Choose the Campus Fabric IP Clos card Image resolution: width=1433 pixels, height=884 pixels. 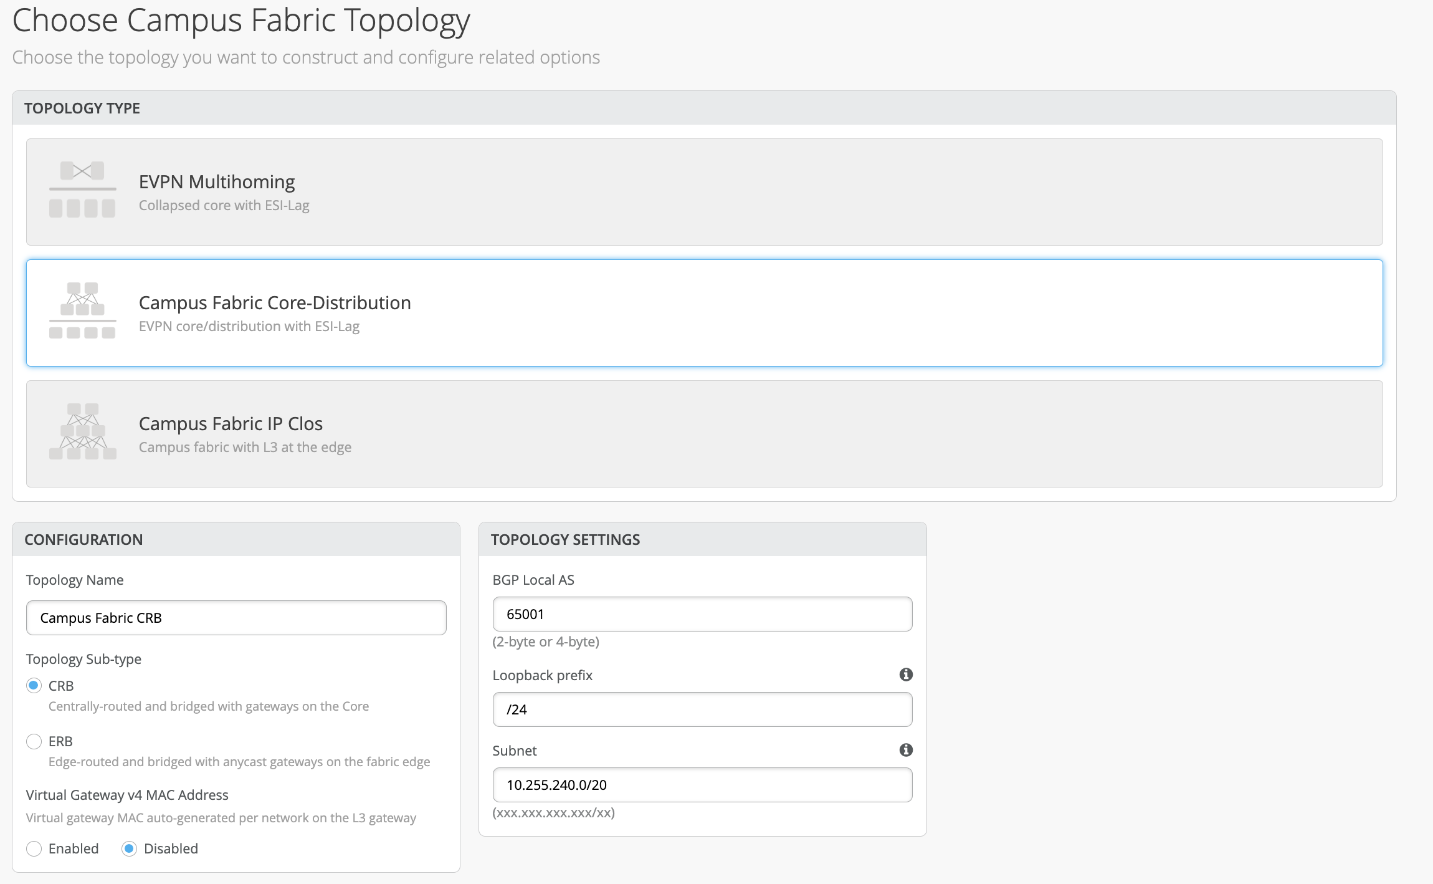tap(704, 434)
